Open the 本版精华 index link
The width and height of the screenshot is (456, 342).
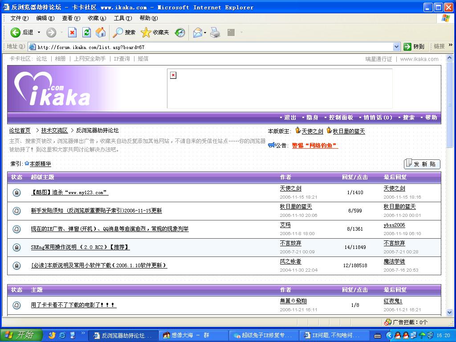click(x=40, y=164)
